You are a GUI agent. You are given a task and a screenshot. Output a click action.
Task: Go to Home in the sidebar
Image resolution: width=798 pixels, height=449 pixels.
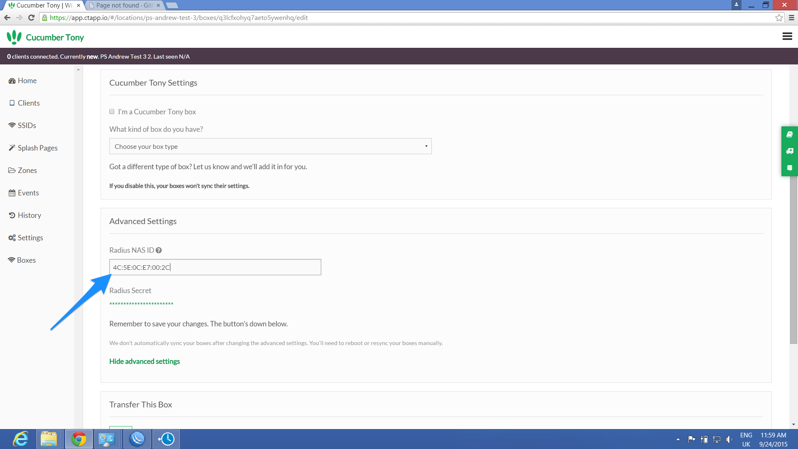point(22,81)
